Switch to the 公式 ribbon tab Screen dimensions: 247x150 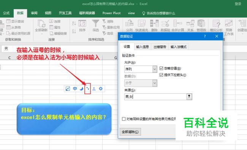coord(6,13)
